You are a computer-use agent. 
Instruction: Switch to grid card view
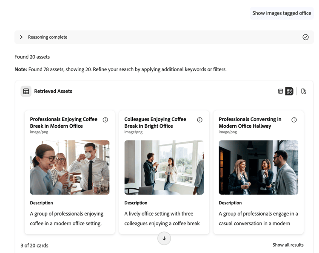click(x=289, y=91)
